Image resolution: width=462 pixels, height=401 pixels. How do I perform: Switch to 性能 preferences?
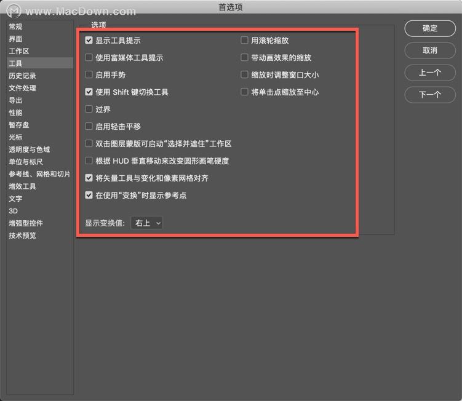click(40, 113)
